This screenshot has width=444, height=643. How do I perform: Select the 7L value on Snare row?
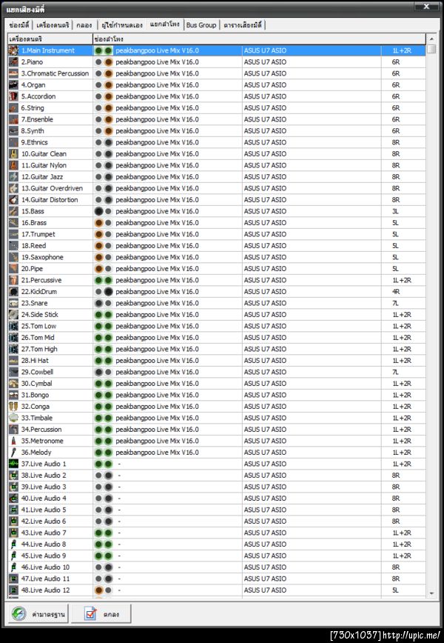tap(395, 303)
